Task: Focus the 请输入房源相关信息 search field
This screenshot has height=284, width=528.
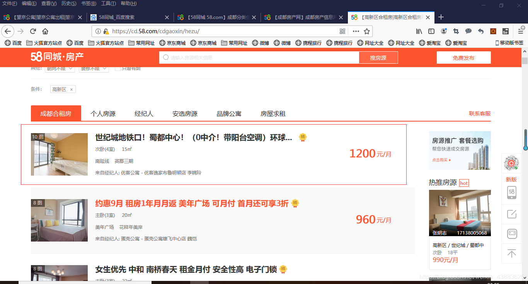Action: [x=259, y=57]
